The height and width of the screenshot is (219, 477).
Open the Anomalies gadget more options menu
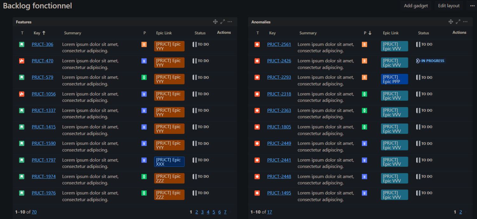click(x=465, y=22)
